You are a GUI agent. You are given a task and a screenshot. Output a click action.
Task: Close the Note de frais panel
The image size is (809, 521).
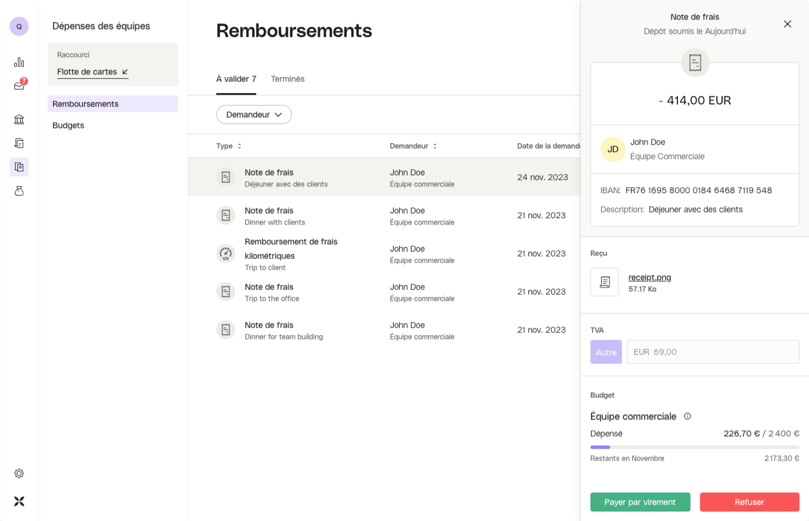pyautogui.click(x=788, y=24)
